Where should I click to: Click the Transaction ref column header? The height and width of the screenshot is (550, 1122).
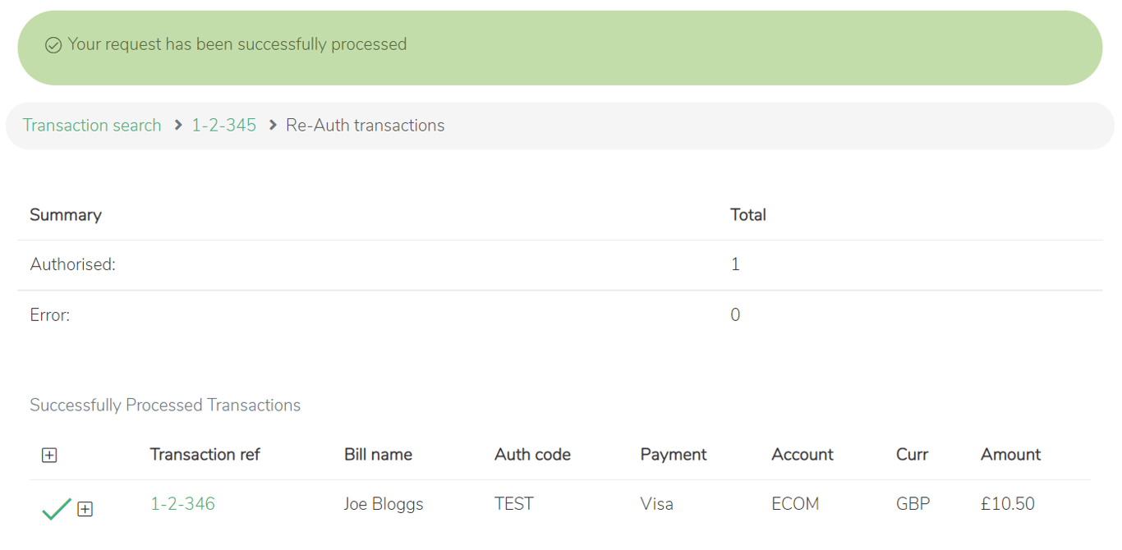[205, 455]
